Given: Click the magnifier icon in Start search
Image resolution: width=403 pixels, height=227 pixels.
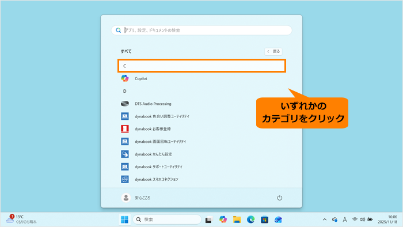Looking at the screenshot, I should 118,31.
